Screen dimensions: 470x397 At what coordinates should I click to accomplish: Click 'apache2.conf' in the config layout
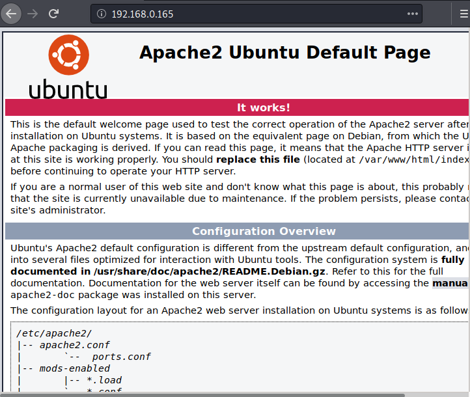(75, 345)
